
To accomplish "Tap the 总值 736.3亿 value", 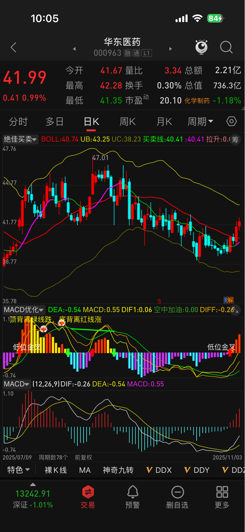I will 227,85.
